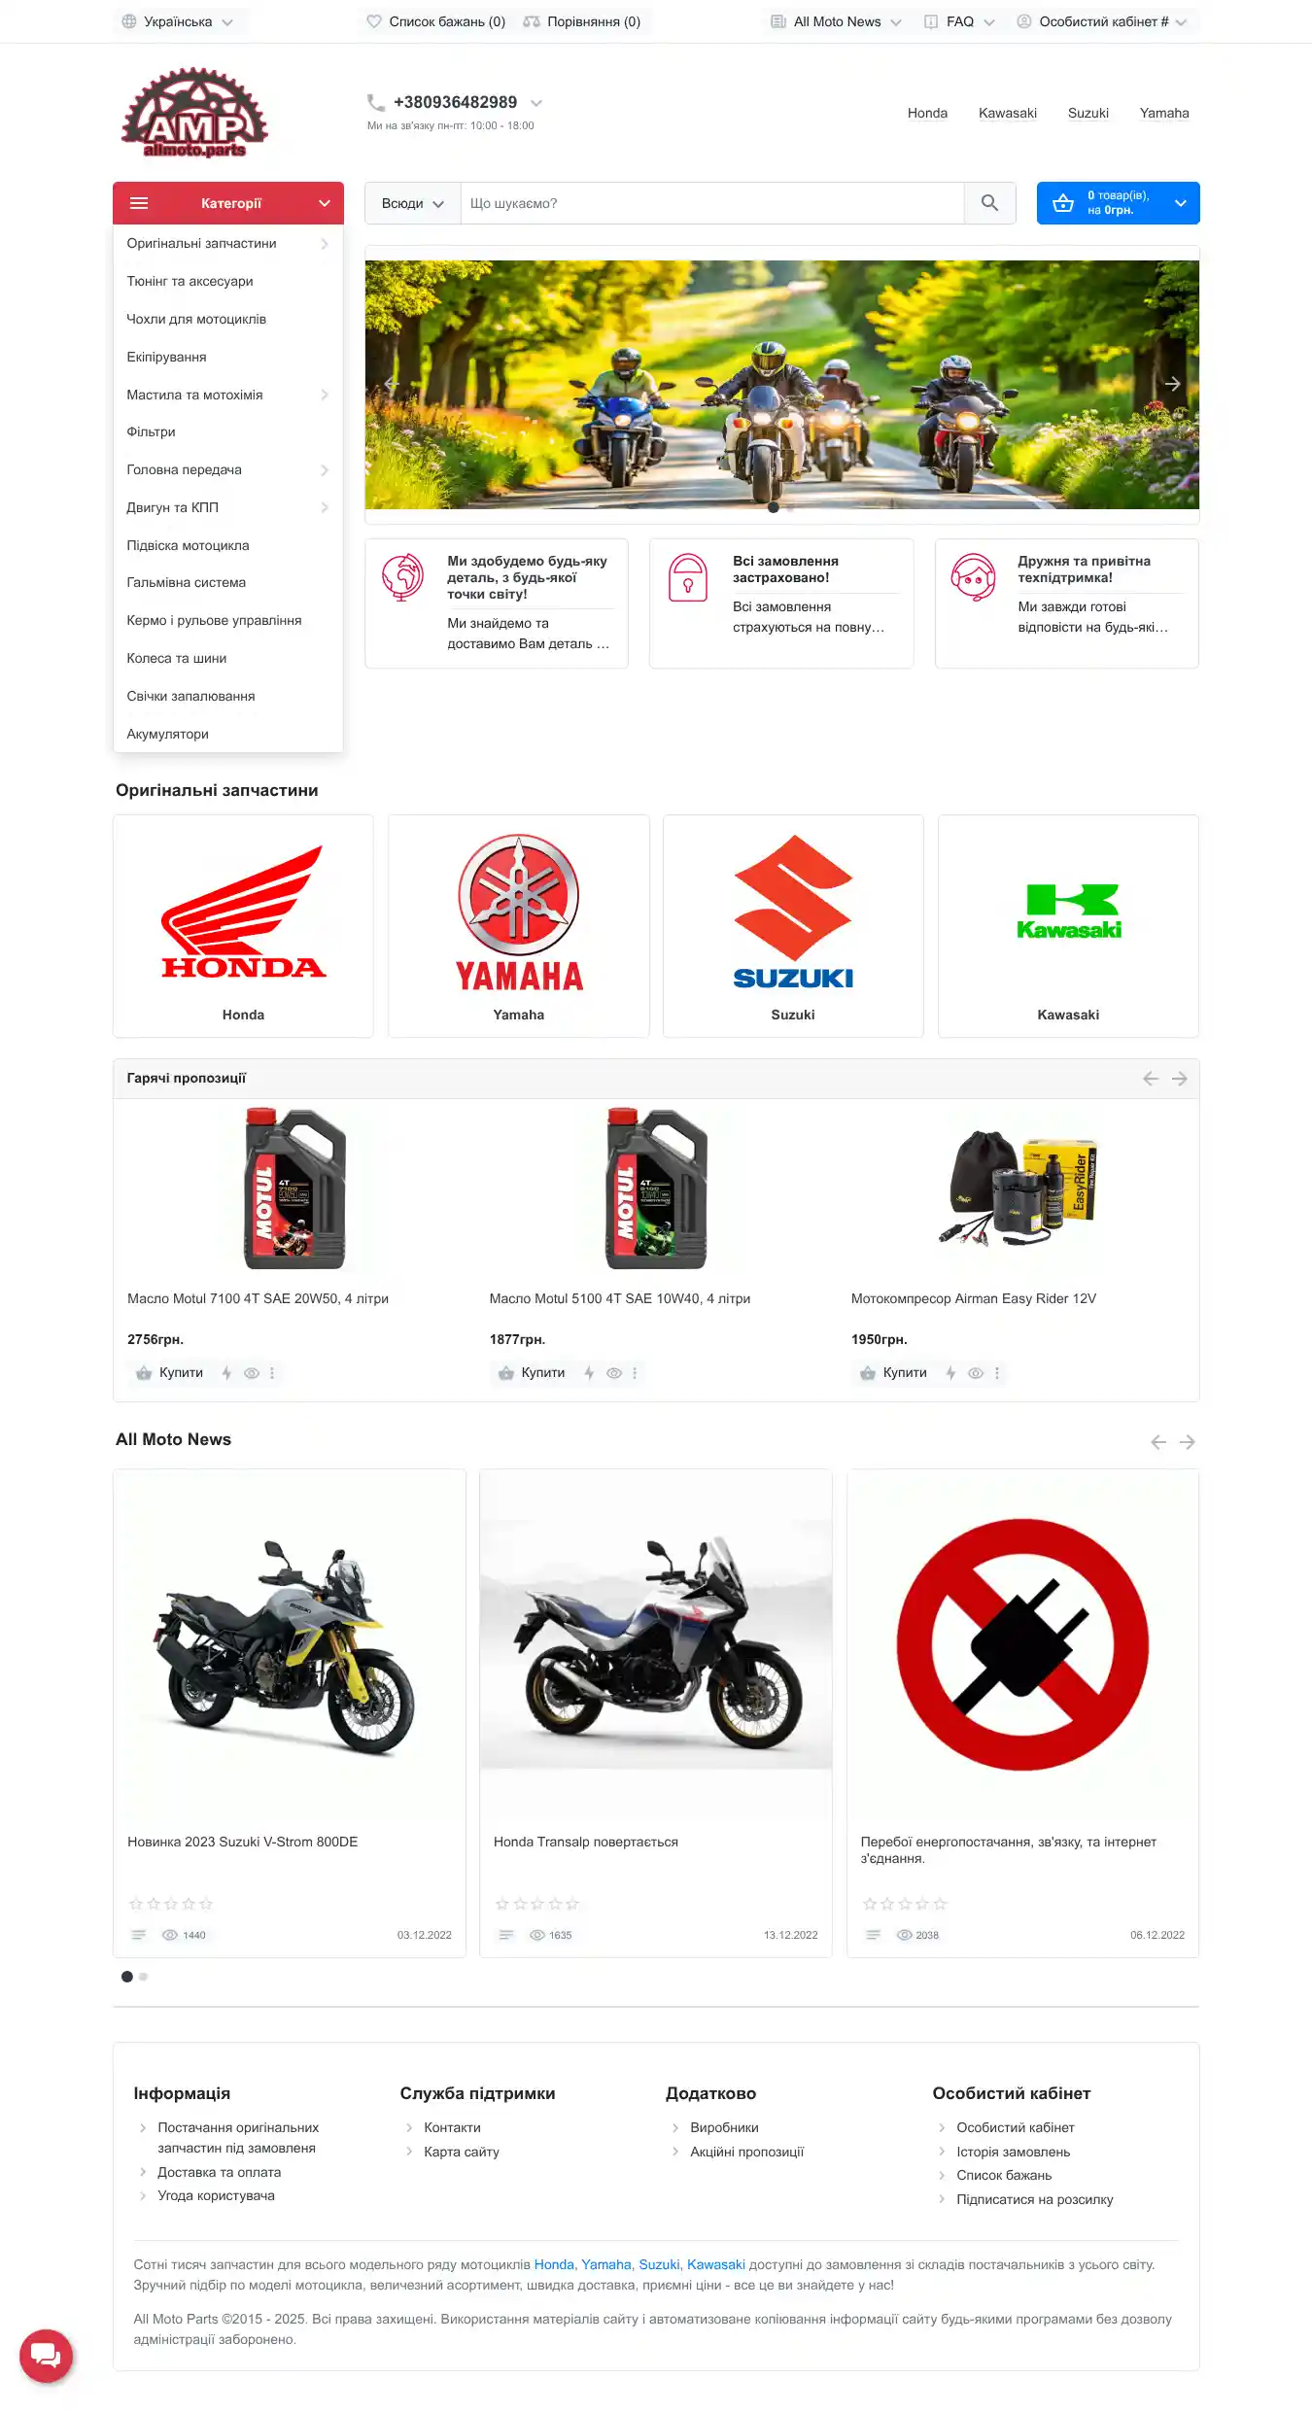Viewport: 1312px width, 2412px height.
Task: Click the quick view eye for Airman compressor
Action: (x=976, y=1373)
